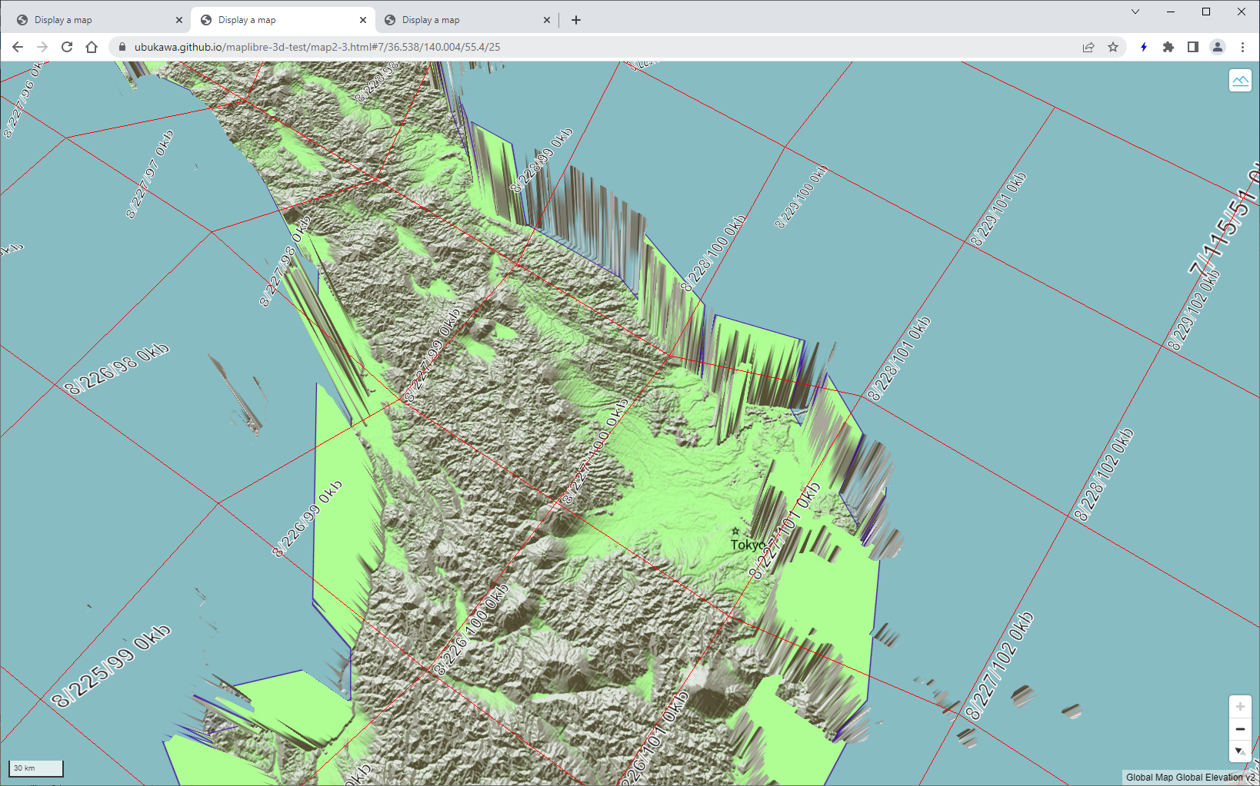Click the Tokyo city label
Image resolution: width=1260 pixels, height=786 pixels.
point(748,545)
